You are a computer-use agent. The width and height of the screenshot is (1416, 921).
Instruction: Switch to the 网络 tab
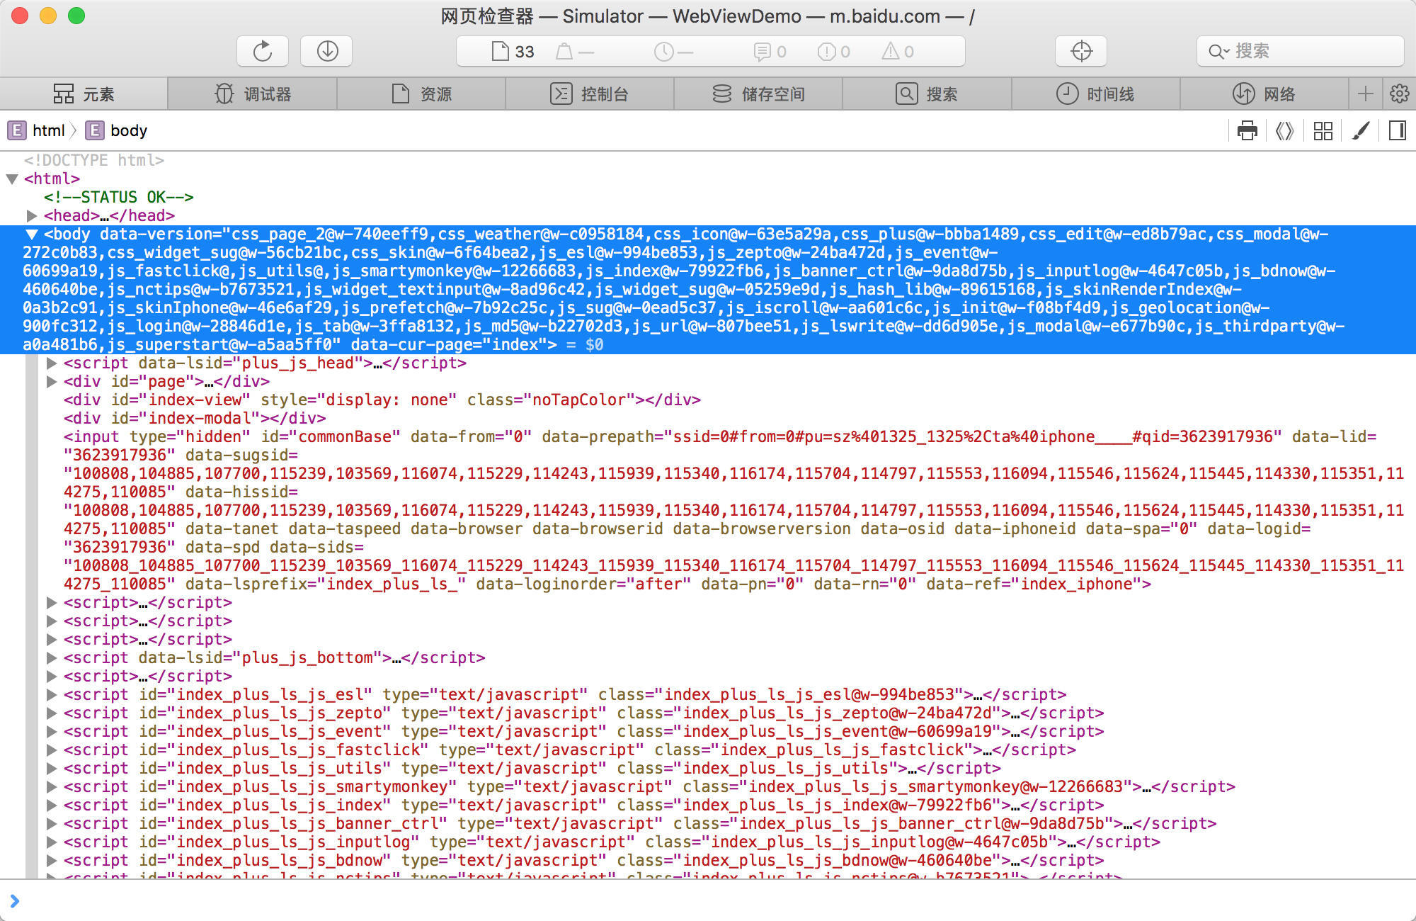click(x=1264, y=94)
